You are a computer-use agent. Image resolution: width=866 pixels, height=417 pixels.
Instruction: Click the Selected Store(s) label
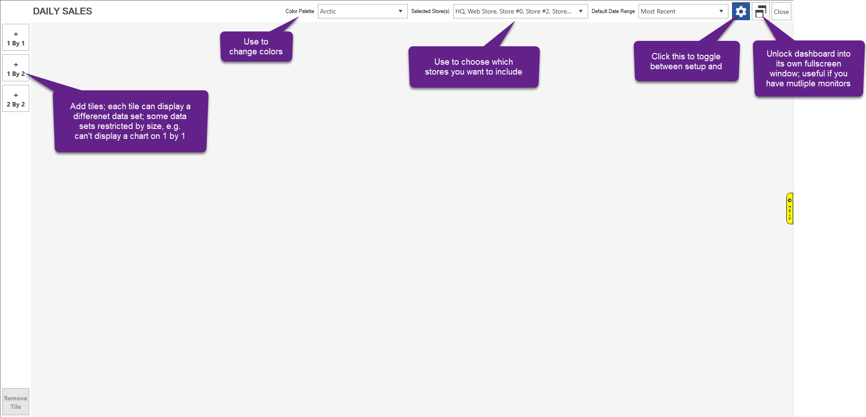click(430, 11)
